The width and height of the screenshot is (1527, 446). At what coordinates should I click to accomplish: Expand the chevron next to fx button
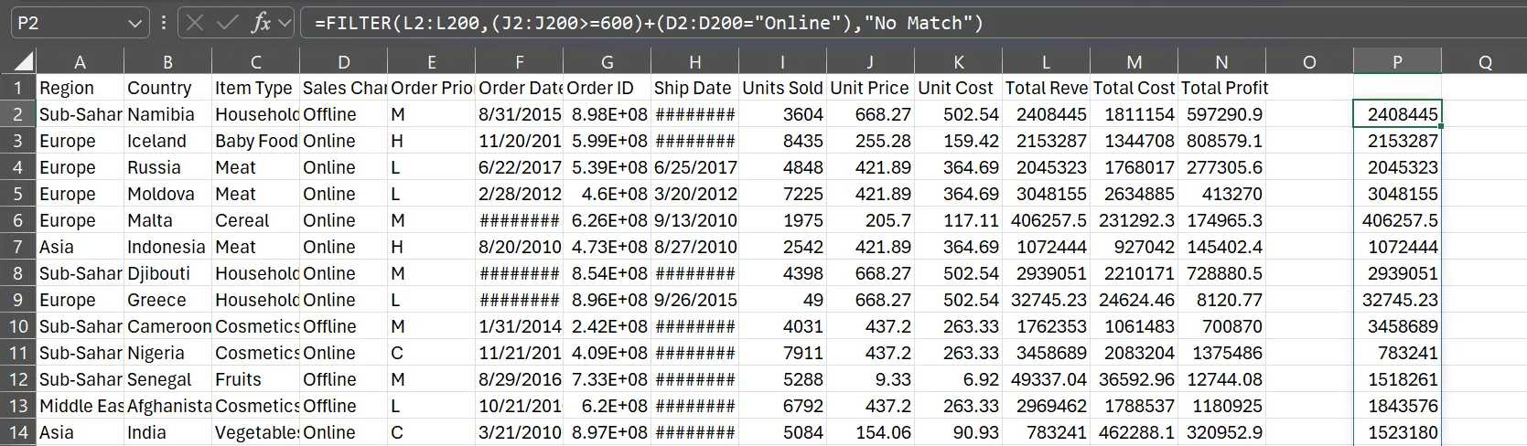click(285, 23)
